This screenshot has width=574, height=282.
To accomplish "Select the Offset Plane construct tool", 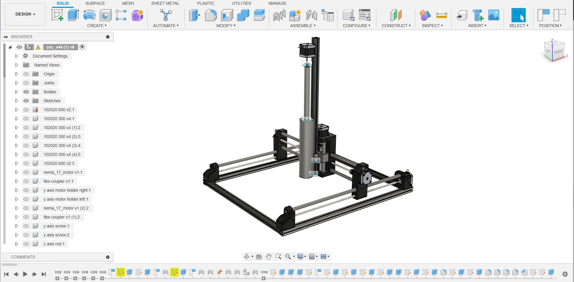I will 396,15.
